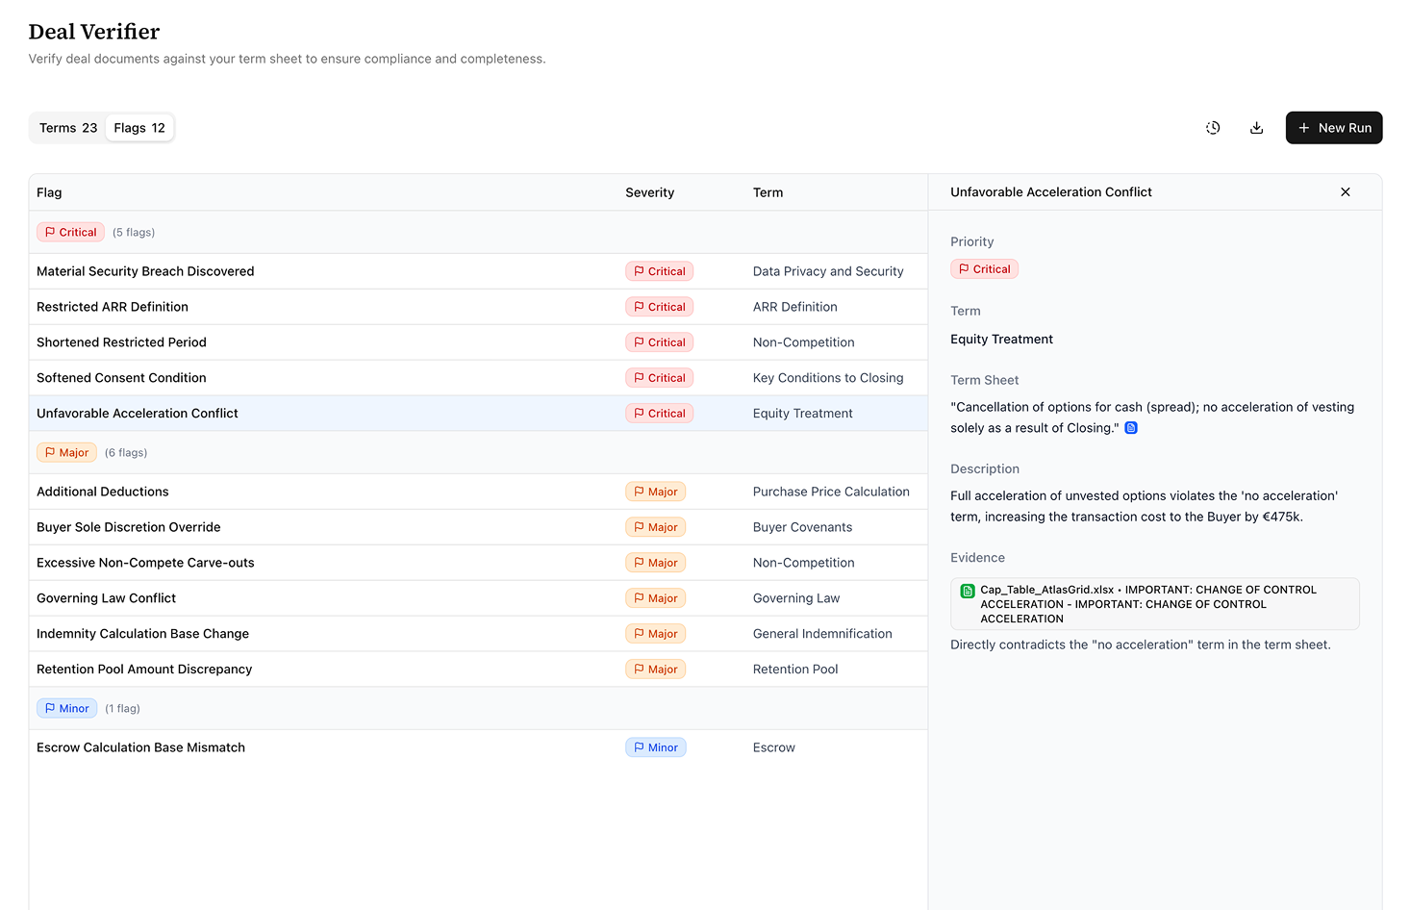Collapse the Minor flags group
The width and height of the screenshot is (1410, 910).
coord(66,708)
